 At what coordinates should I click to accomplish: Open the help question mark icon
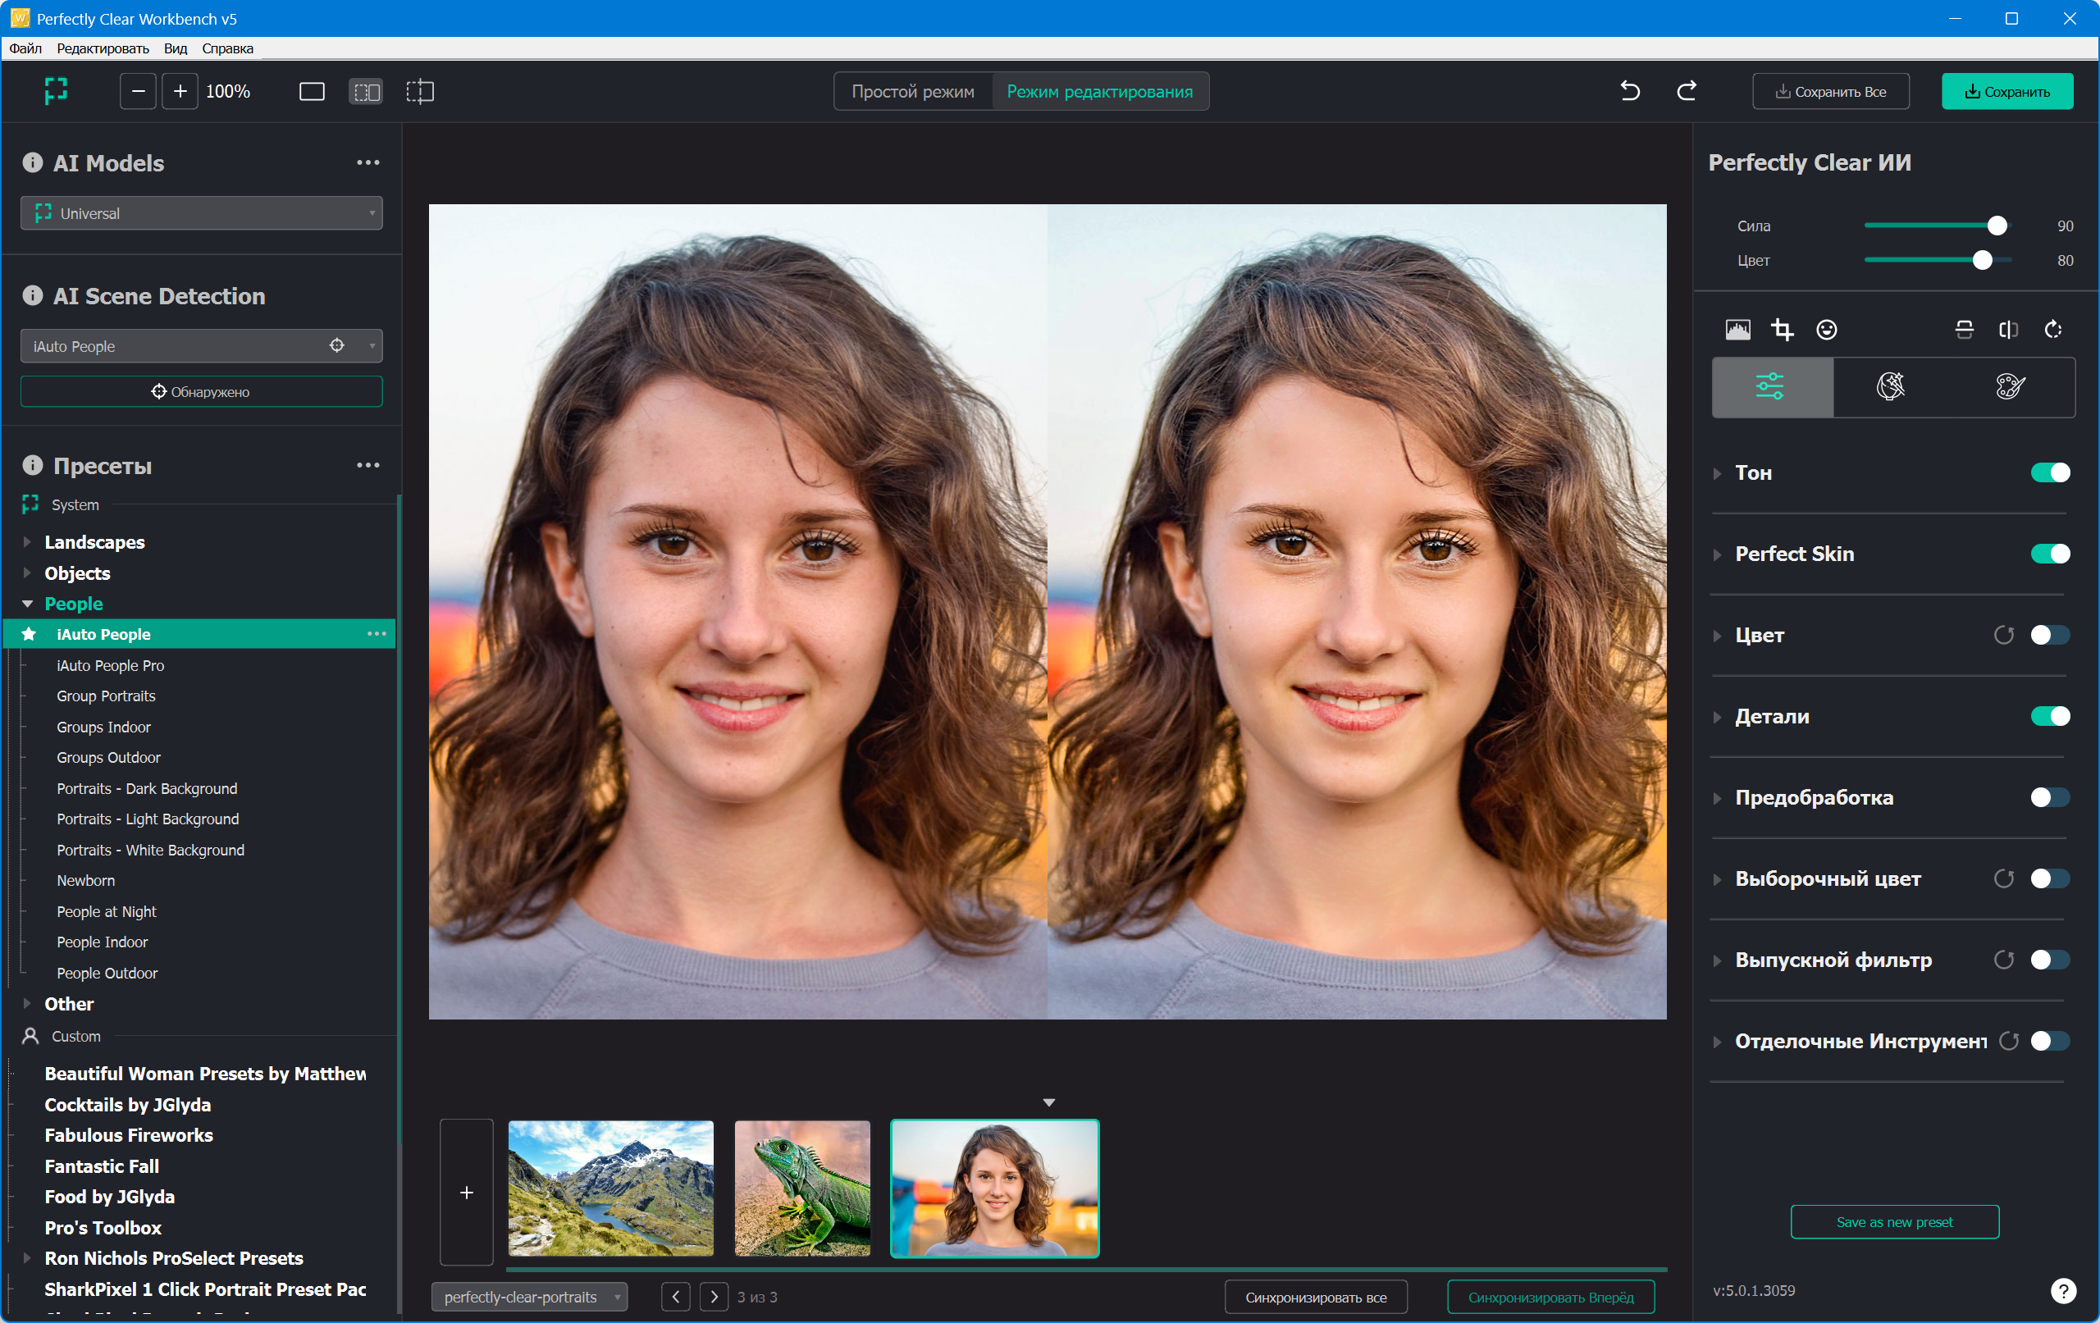(2063, 1291)
